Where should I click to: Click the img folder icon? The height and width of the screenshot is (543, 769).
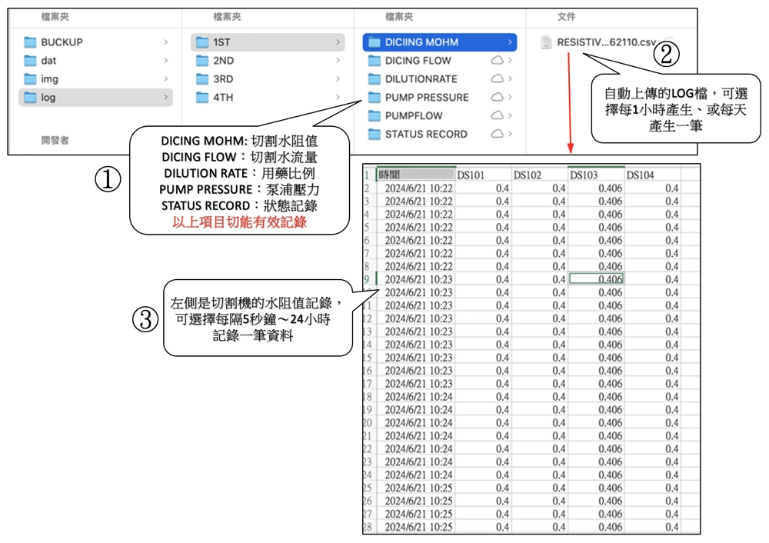[x=31, y=79]
